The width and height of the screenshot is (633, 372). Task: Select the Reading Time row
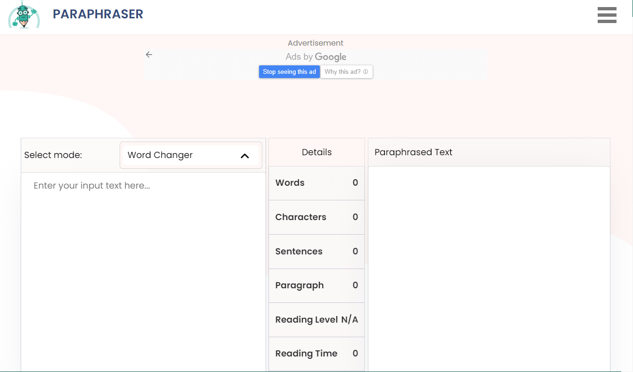pos(316,354)
